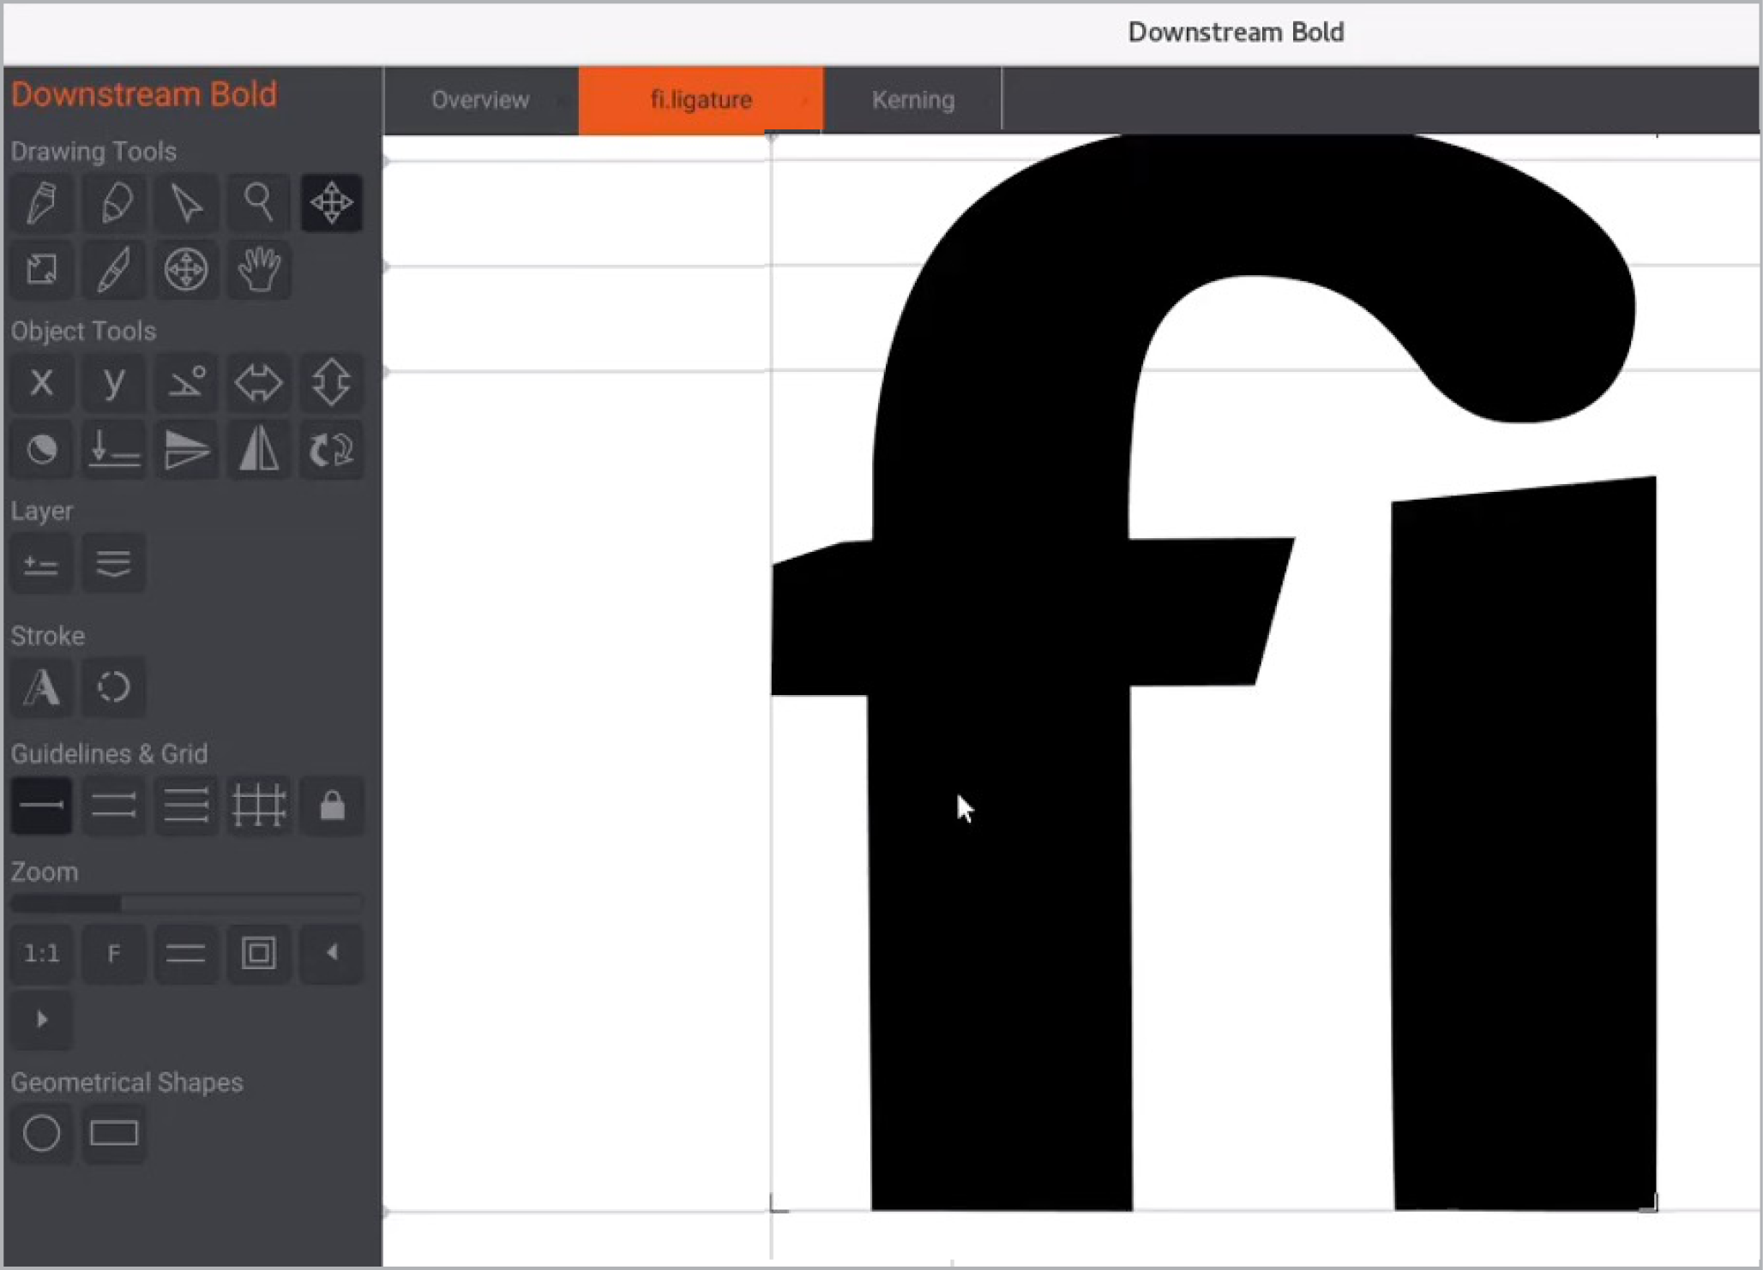Toggle the single guideline display option
The width and height of the screenshot is (1763, 1270).
(x=41, y=805)
